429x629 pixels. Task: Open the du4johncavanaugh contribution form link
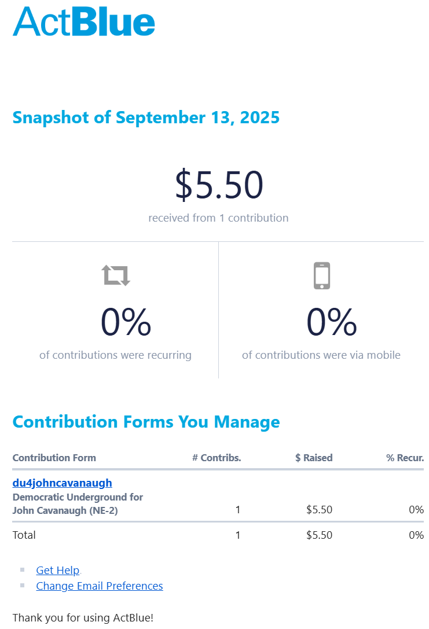point(62,483)
